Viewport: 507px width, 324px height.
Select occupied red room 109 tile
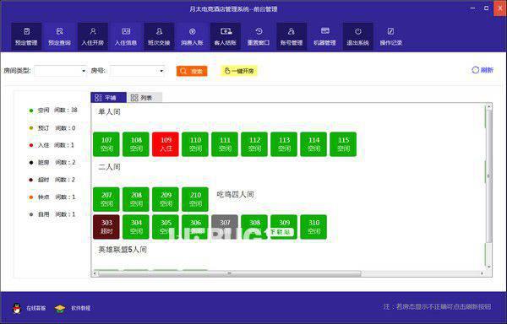(166, 144)
